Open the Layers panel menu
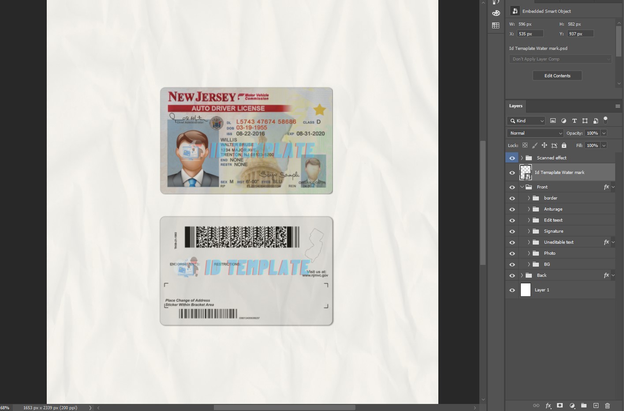Viewport: 624px width, 411px height. point(617,106)
